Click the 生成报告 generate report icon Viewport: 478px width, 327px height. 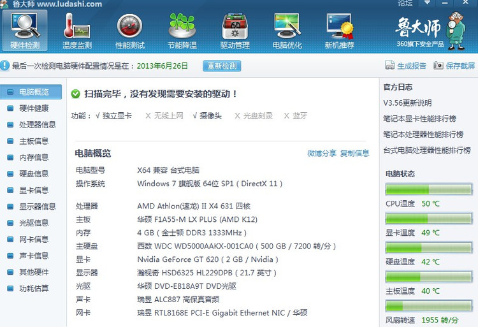389,66
